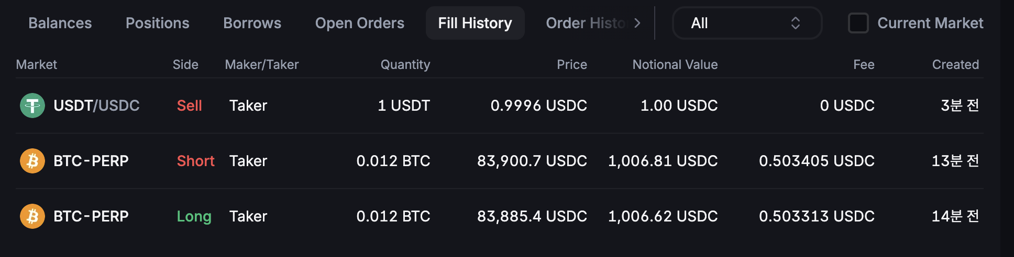Click the Bitcoin icon in Short row
This screenshot has height=257, width=1014.
click(x=32, y=161)
